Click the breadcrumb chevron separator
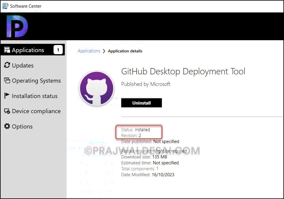This screenshot has width=284, height=199. tap(104, 51)
